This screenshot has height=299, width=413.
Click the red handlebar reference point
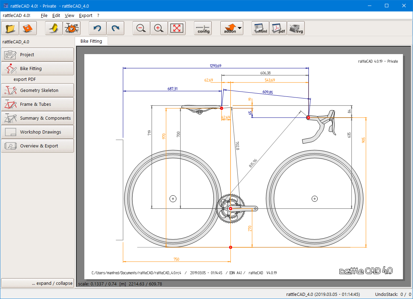pos(309,117)
